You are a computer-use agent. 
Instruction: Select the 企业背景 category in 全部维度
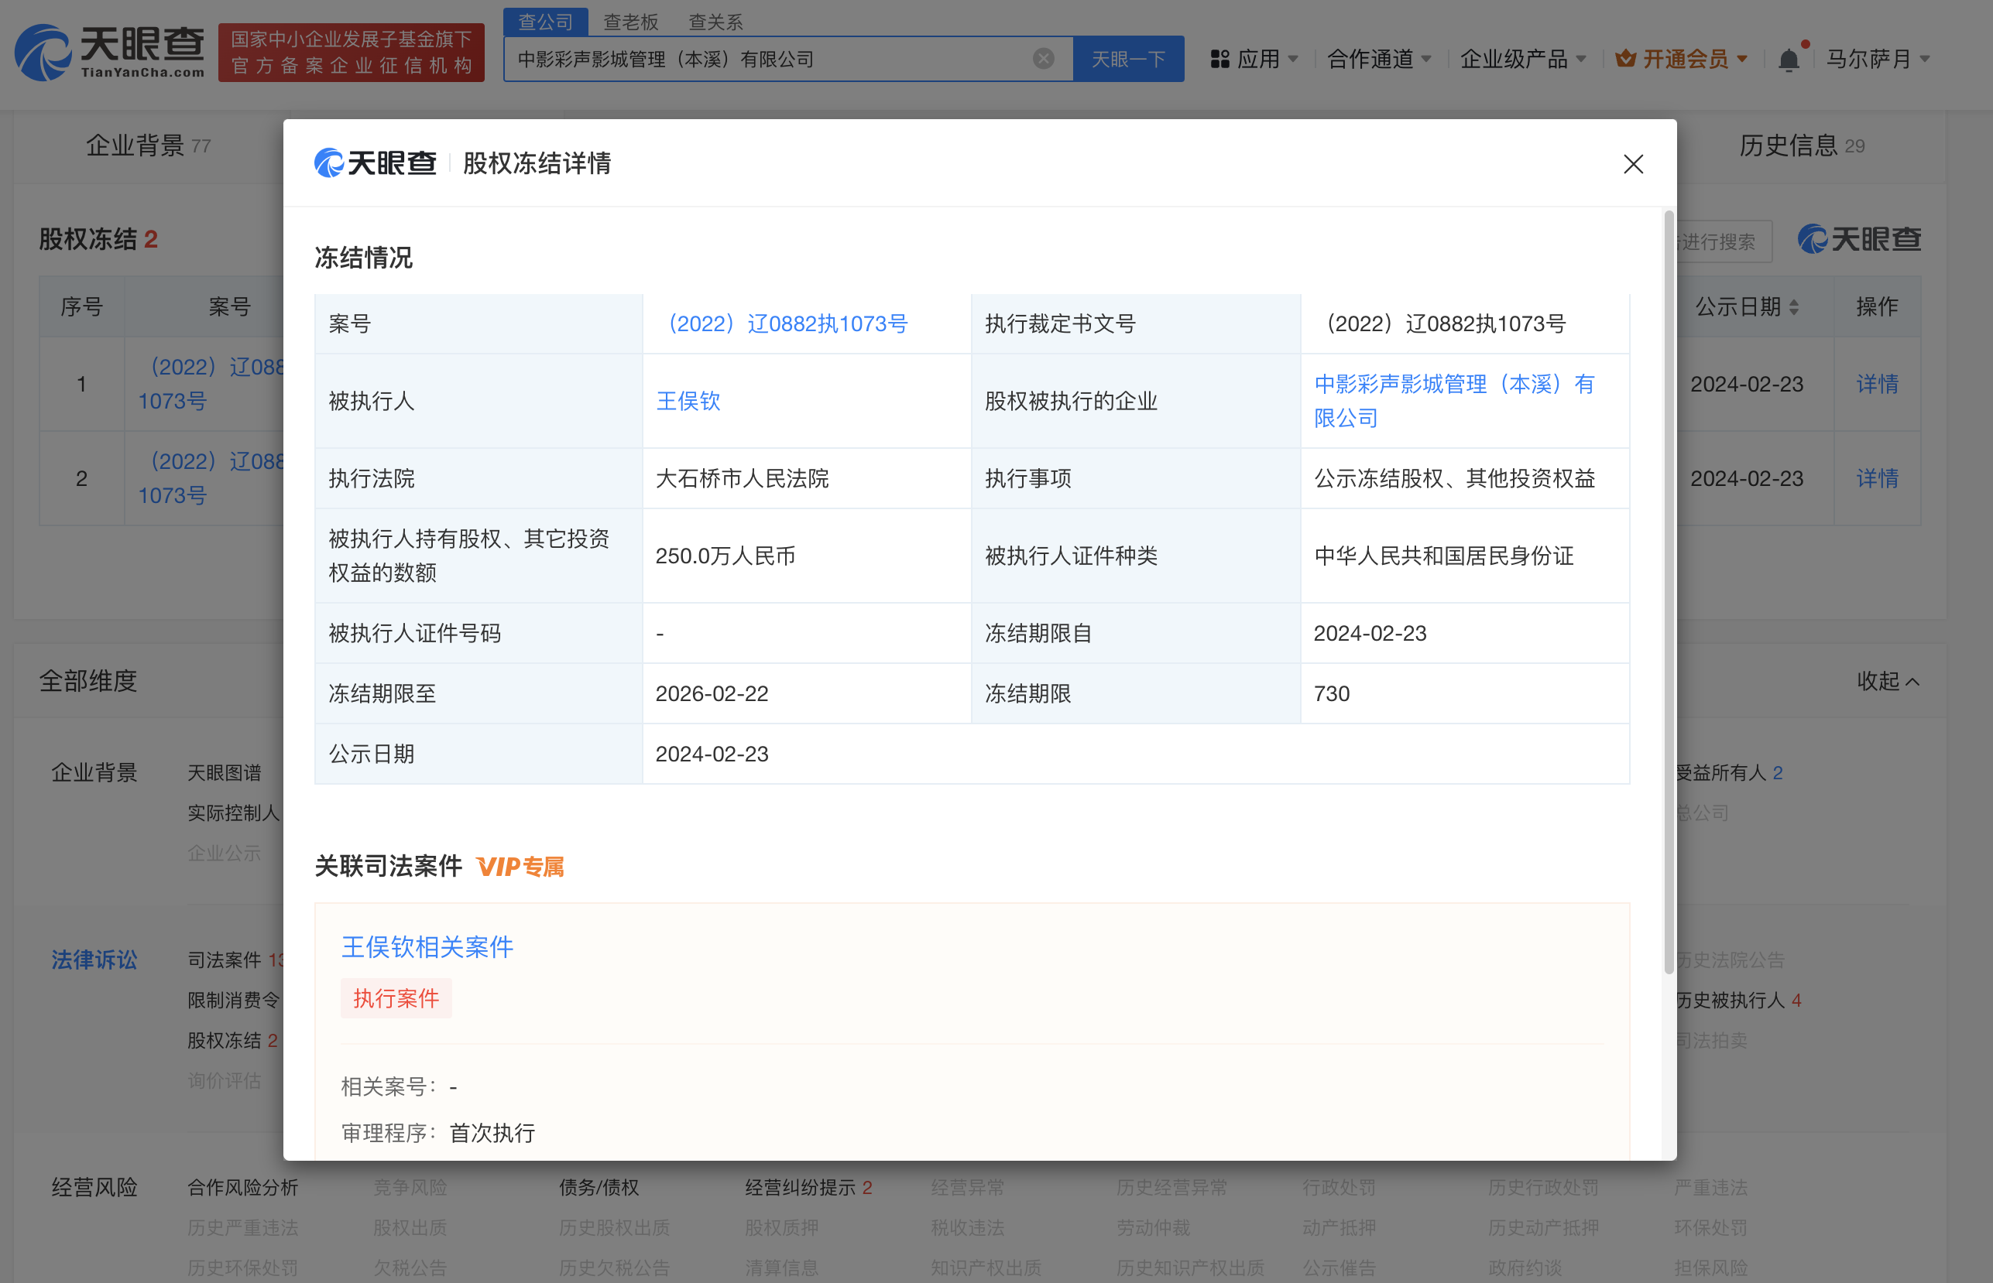click(x=94, y=773)
